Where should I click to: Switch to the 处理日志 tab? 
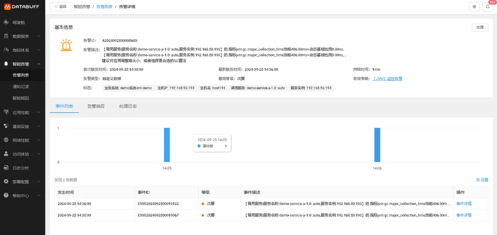(128, 106)
